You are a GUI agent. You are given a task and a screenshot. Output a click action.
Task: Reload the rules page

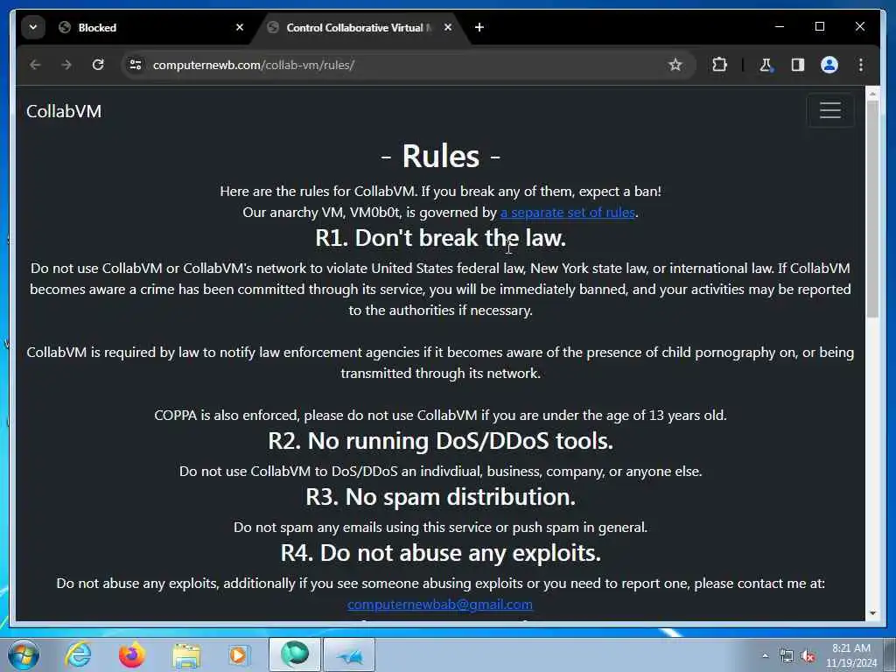[98, 65]
